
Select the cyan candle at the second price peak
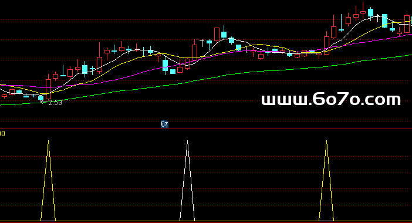[224, 35]
